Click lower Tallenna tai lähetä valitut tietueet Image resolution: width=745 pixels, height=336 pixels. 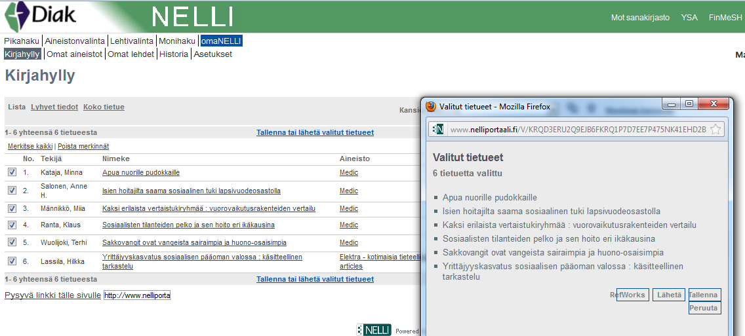[x=315, y=279]
